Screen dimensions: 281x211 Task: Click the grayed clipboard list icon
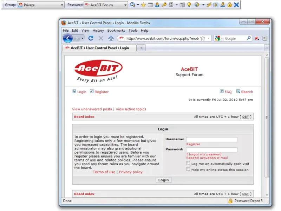tap(182, 5)
